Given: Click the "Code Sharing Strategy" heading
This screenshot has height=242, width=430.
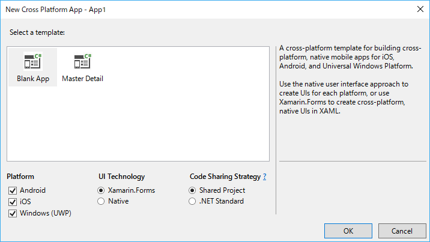Looking at the screenshot, I should click(x=225, y=177).
